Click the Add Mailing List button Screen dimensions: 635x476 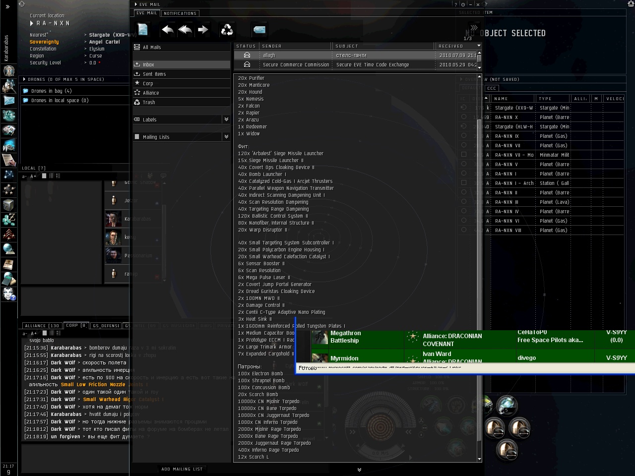click(182, 469)
